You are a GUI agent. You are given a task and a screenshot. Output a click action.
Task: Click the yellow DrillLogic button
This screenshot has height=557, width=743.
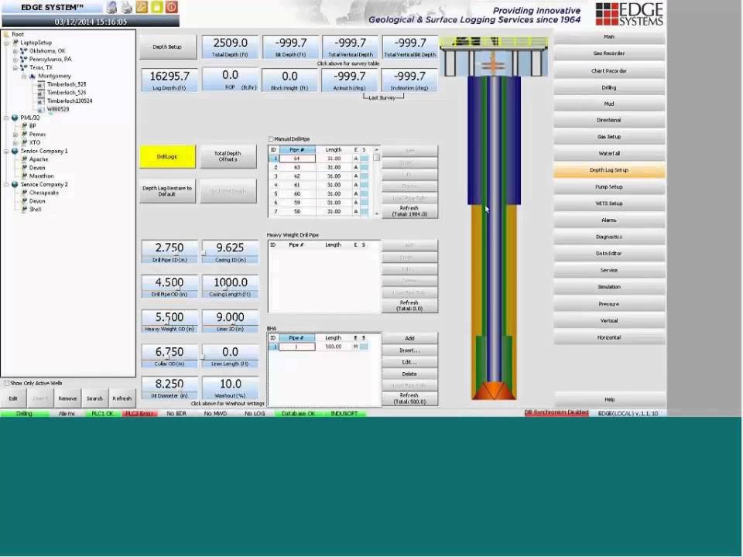click(x=167, y=157)
